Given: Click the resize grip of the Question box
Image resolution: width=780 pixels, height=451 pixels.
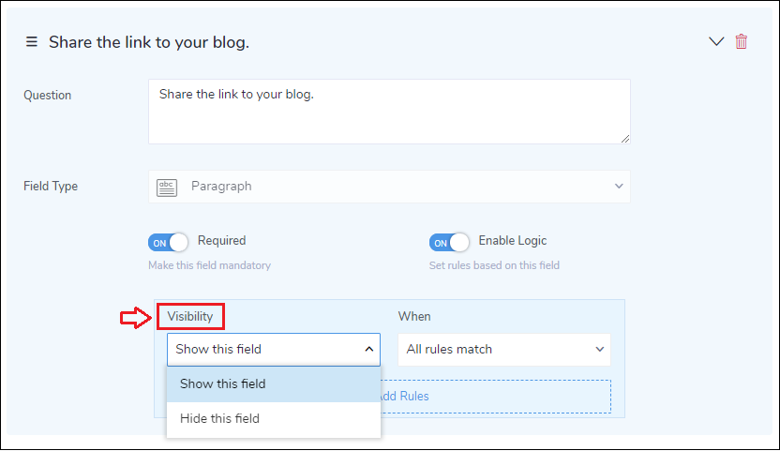Looking at the screenshot, I should point(624,138).
